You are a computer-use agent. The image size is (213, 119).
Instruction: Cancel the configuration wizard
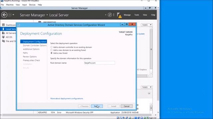126,106
